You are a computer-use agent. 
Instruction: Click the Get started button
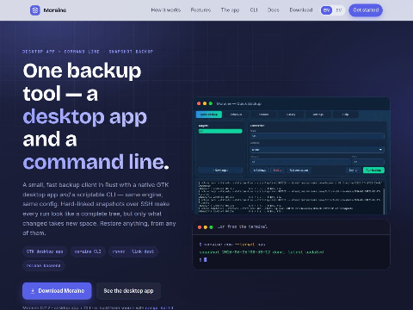pyautogui.click(x=366, y=10)
